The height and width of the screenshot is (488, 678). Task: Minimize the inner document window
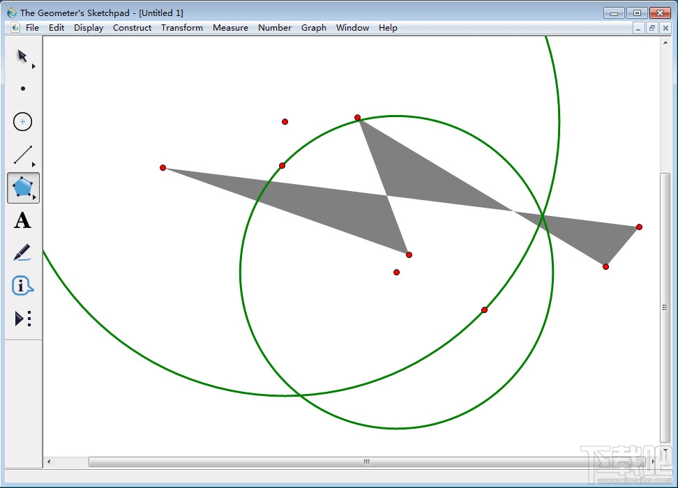point(638,29)
